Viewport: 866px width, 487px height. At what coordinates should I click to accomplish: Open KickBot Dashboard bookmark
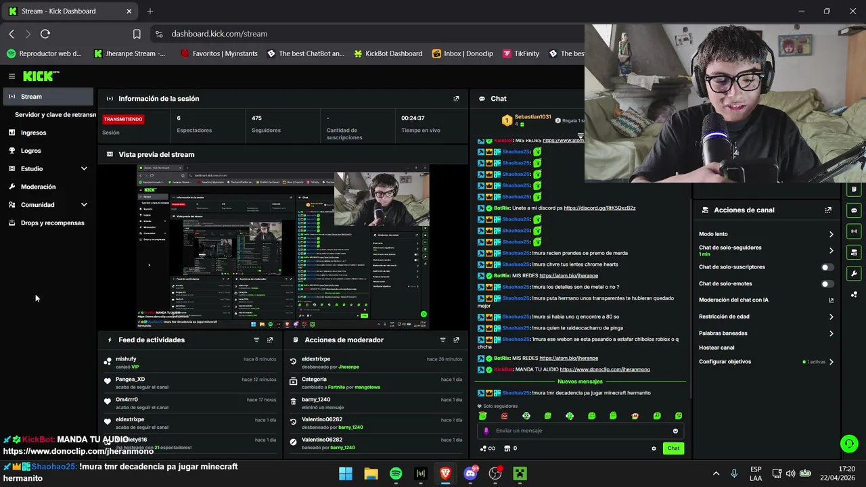386,53
